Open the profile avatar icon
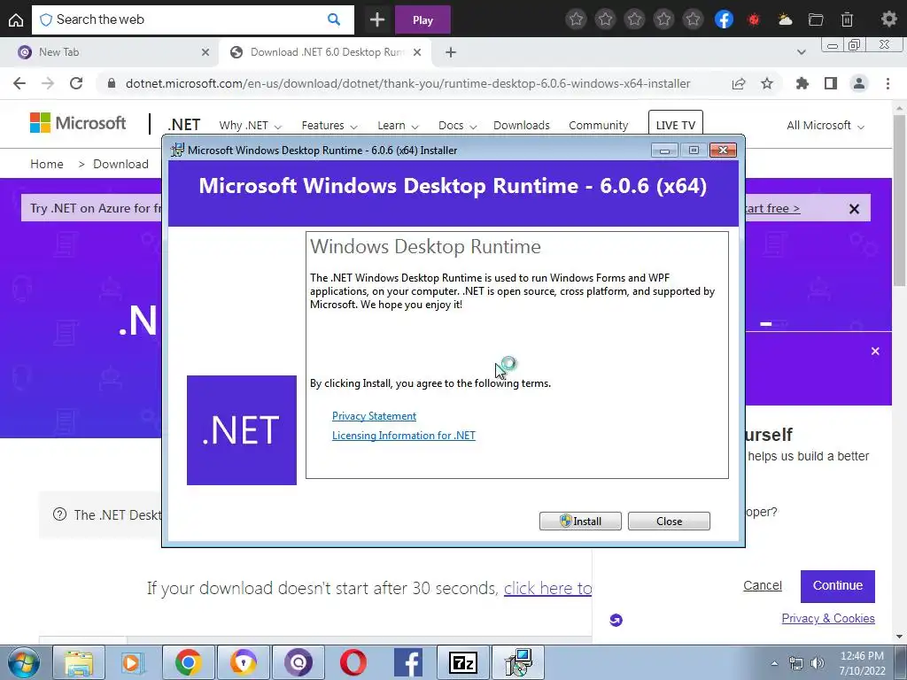 pyautogui.click(x=859, y=83)
